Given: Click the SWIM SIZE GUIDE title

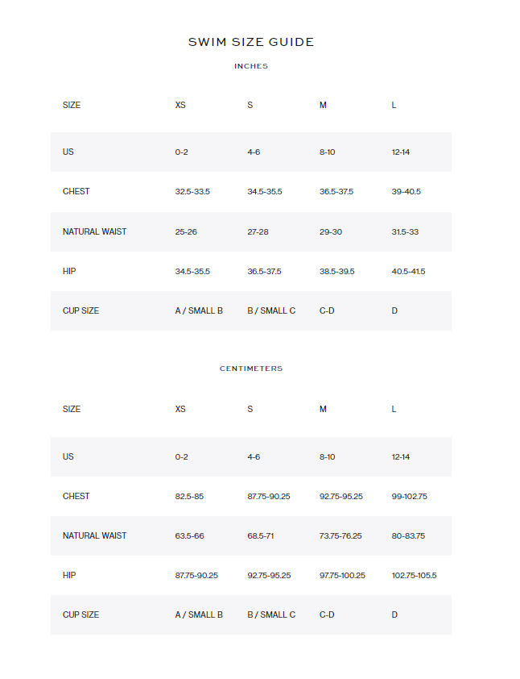Looking at the screenshot, I should pyautogui.click(x=251, y=42).
